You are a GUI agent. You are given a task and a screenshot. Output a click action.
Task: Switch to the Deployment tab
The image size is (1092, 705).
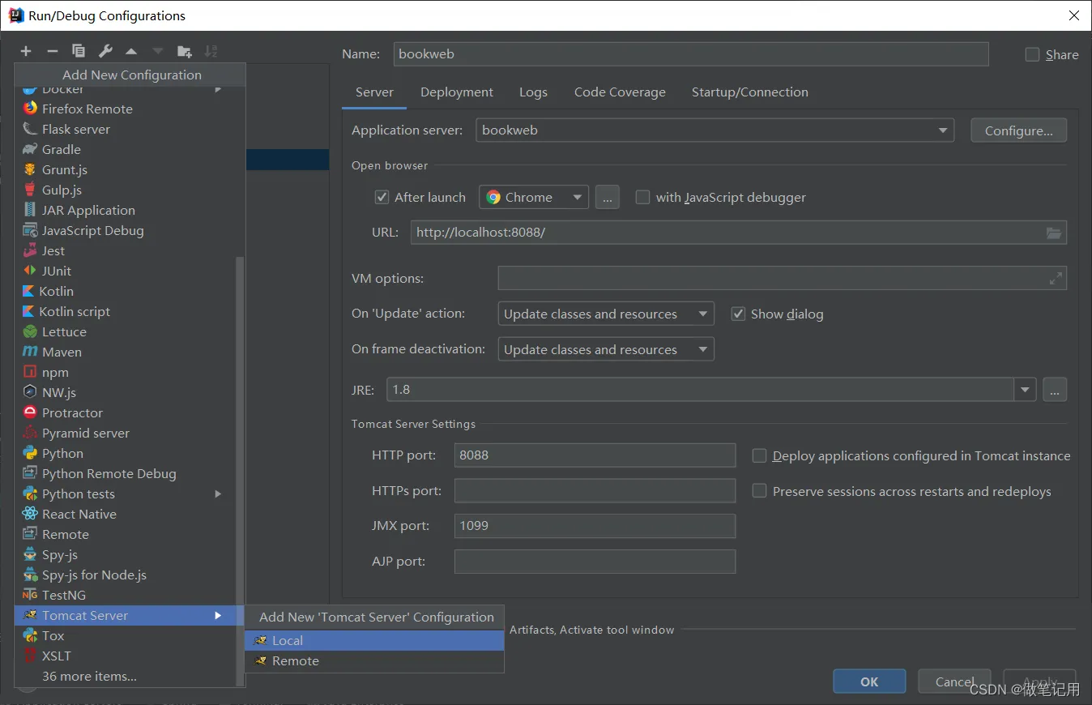click(457, 92)
